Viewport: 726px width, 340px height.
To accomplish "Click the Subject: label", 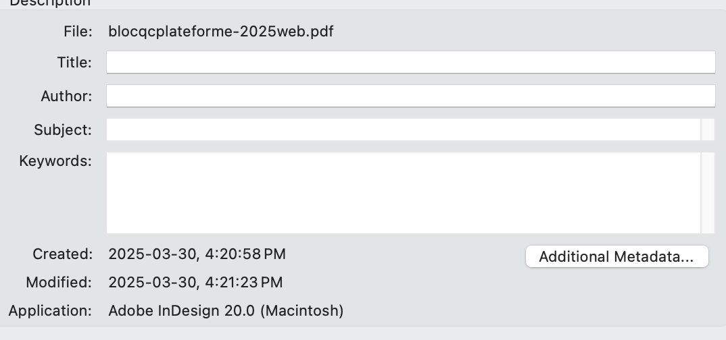I will 63,130.
